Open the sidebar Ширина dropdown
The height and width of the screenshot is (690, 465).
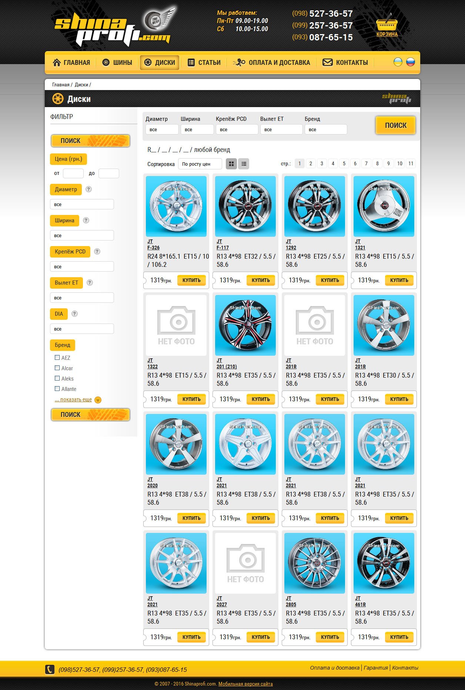coord(82,236)
